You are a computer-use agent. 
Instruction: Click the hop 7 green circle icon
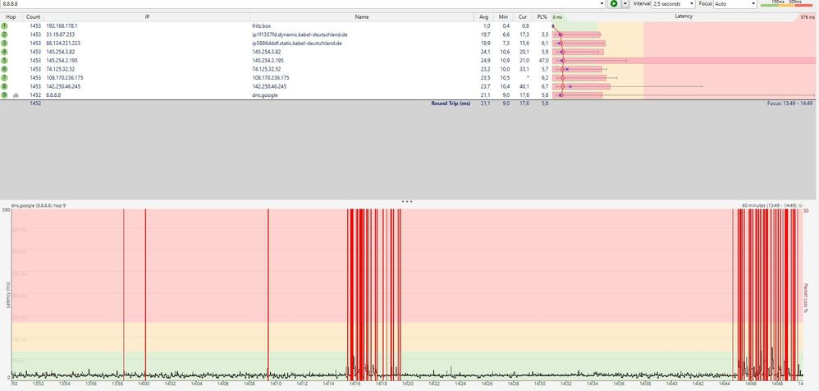tap(5, 77)
